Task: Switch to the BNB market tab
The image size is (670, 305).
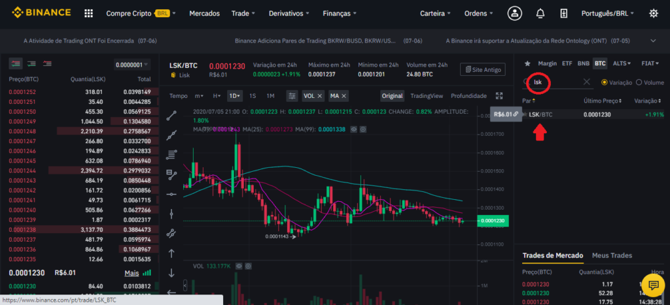Action: [583, 63]
